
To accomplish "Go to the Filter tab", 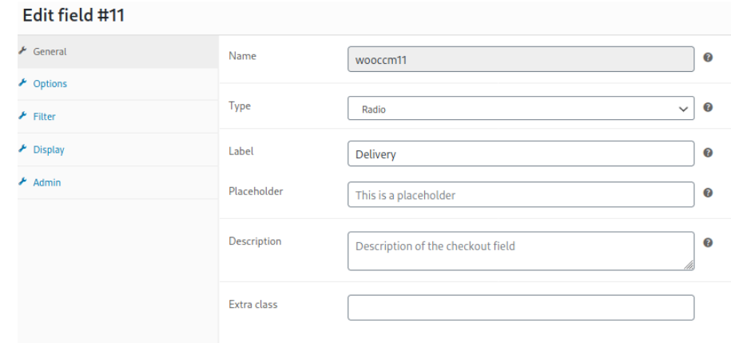I will [44, 117].
